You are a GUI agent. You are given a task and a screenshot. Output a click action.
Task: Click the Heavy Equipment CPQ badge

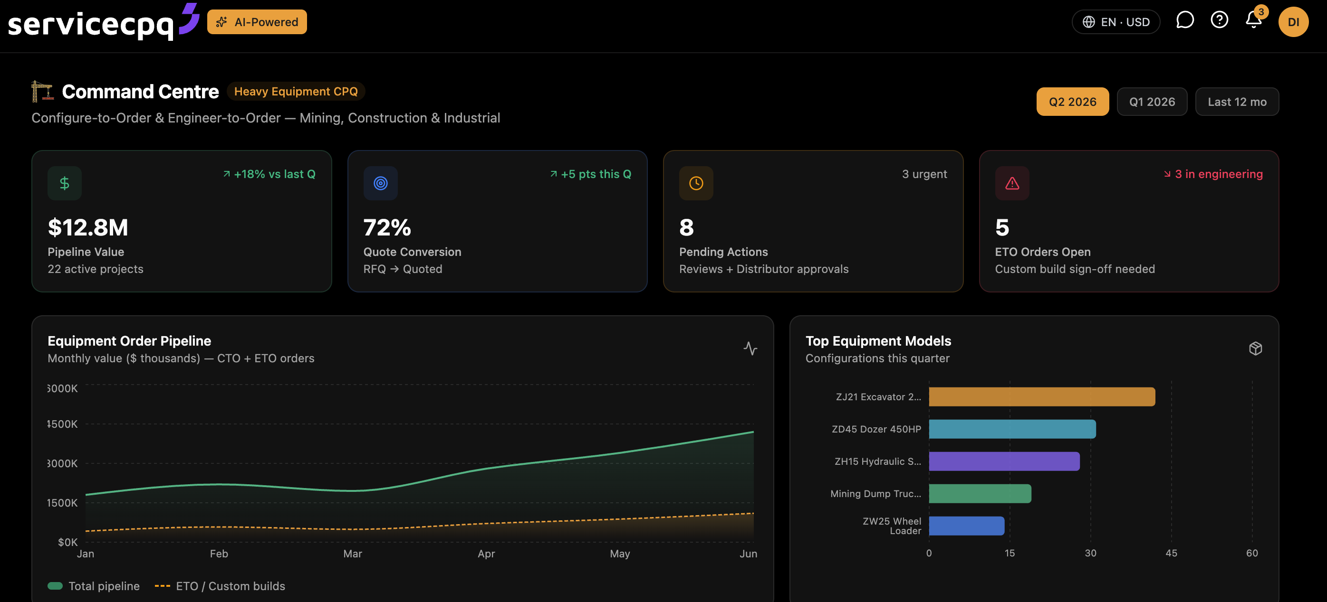pyautogui.click(x=296, y=91)
